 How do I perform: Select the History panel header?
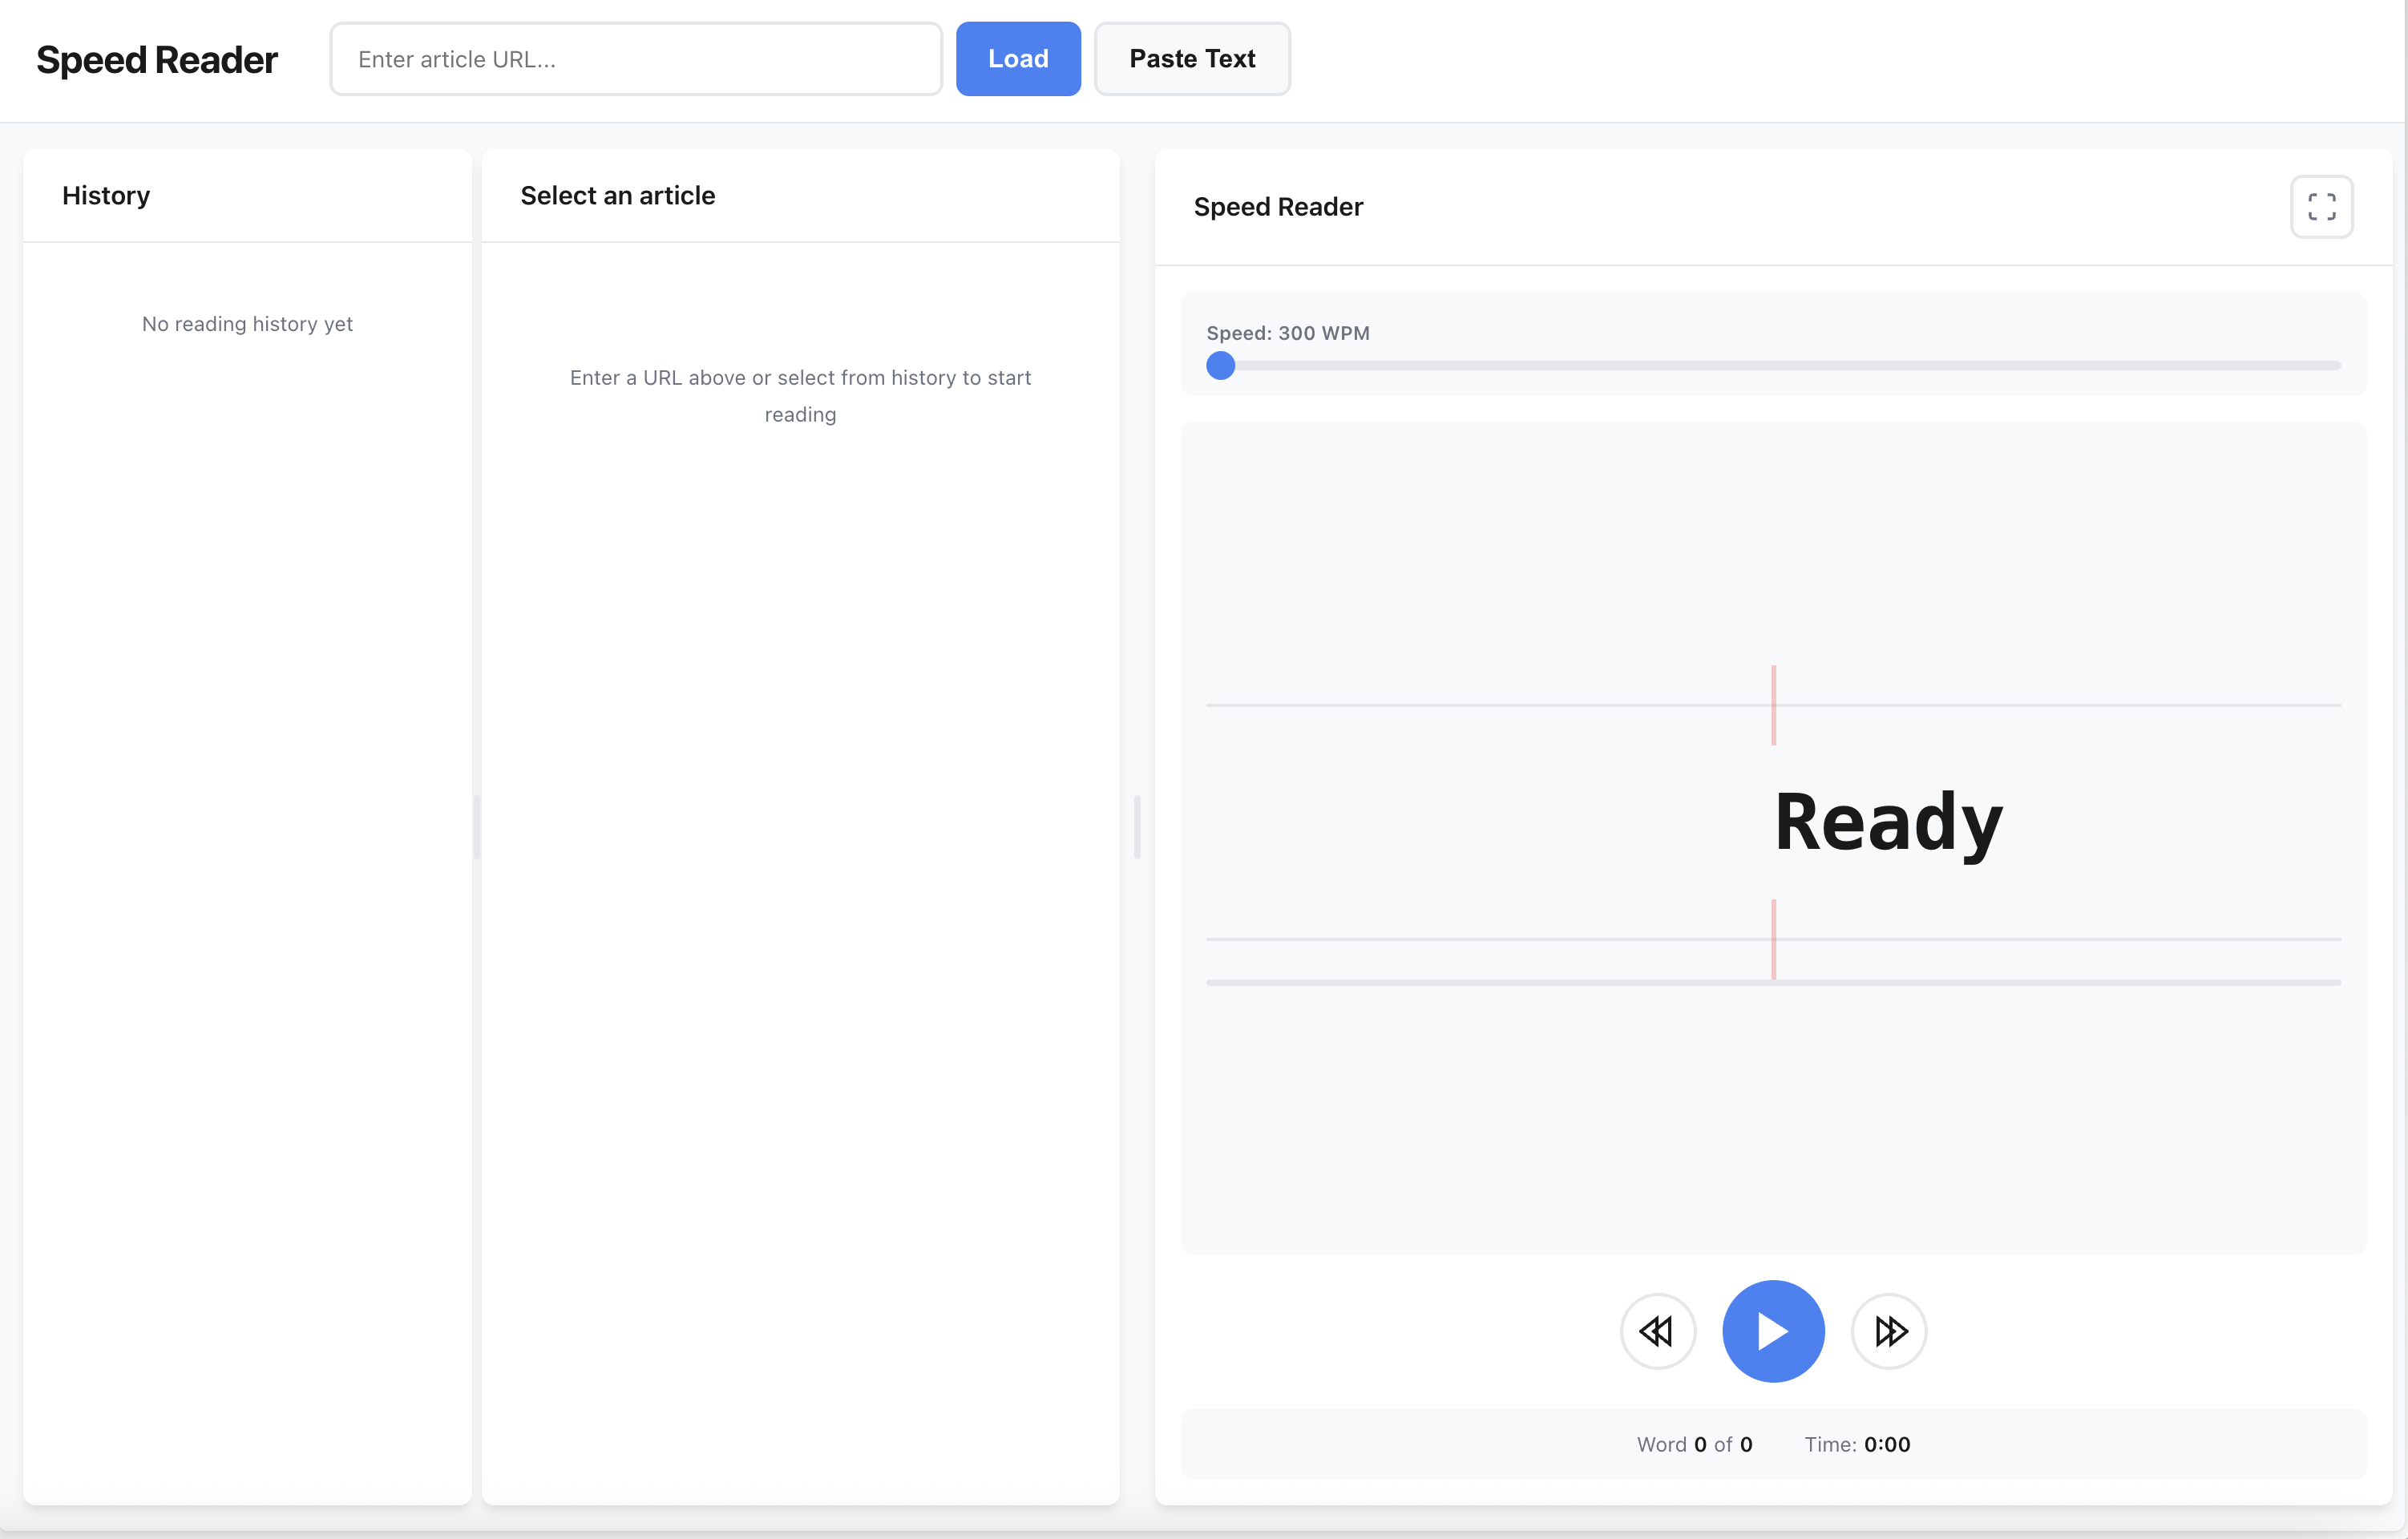(106, 195)
